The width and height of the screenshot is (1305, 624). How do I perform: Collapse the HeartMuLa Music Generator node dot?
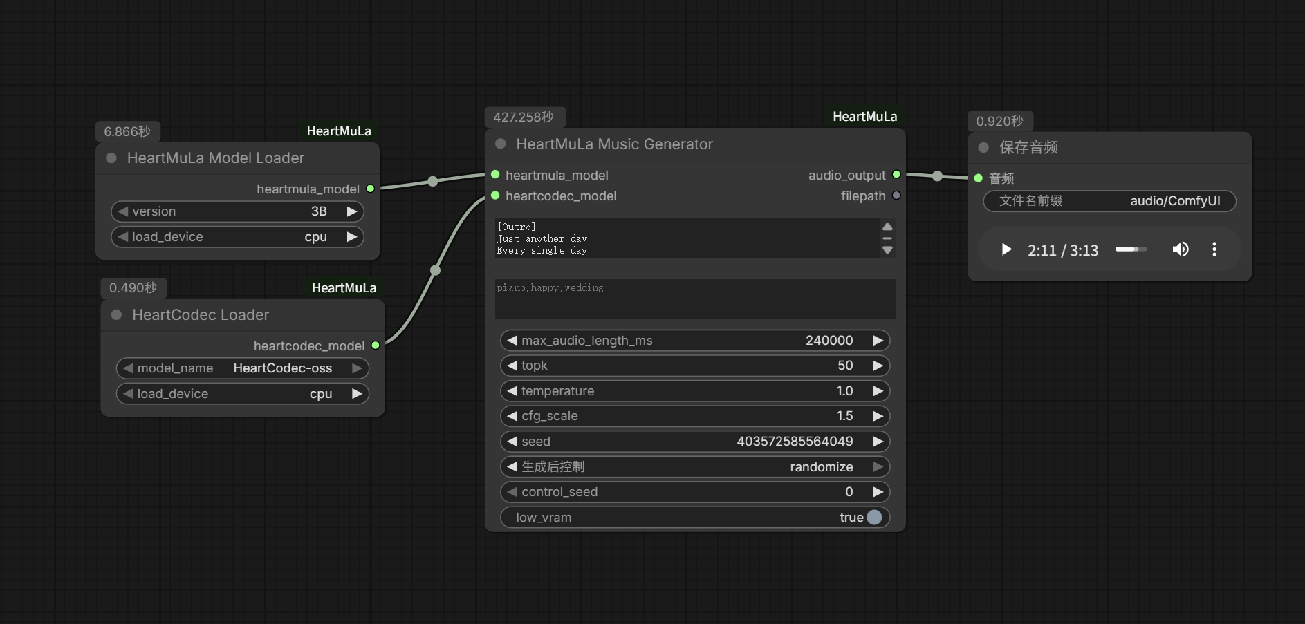click(501, 144)
